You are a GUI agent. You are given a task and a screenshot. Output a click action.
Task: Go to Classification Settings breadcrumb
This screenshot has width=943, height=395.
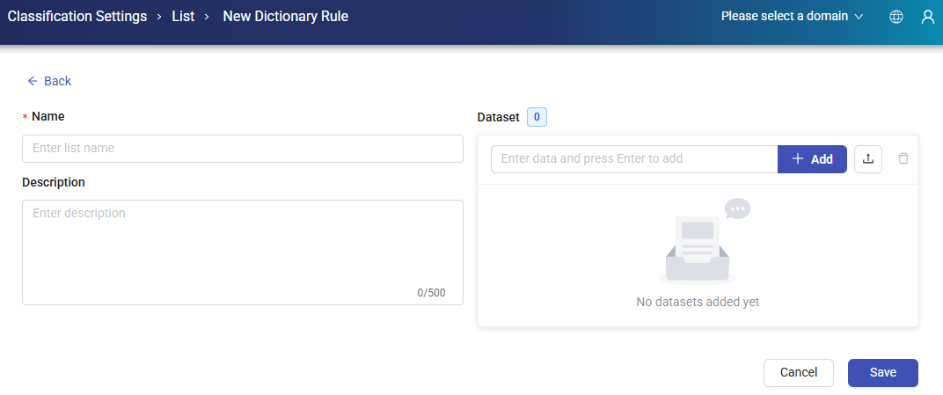77,16
